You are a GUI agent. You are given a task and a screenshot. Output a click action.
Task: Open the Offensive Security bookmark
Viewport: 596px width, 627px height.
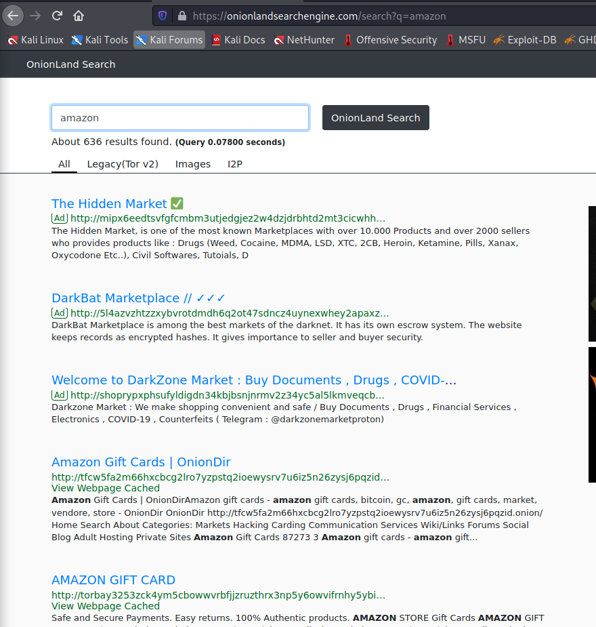(390, 40)
